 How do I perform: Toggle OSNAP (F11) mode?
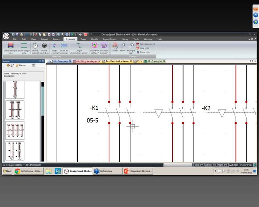coord(246,165)
